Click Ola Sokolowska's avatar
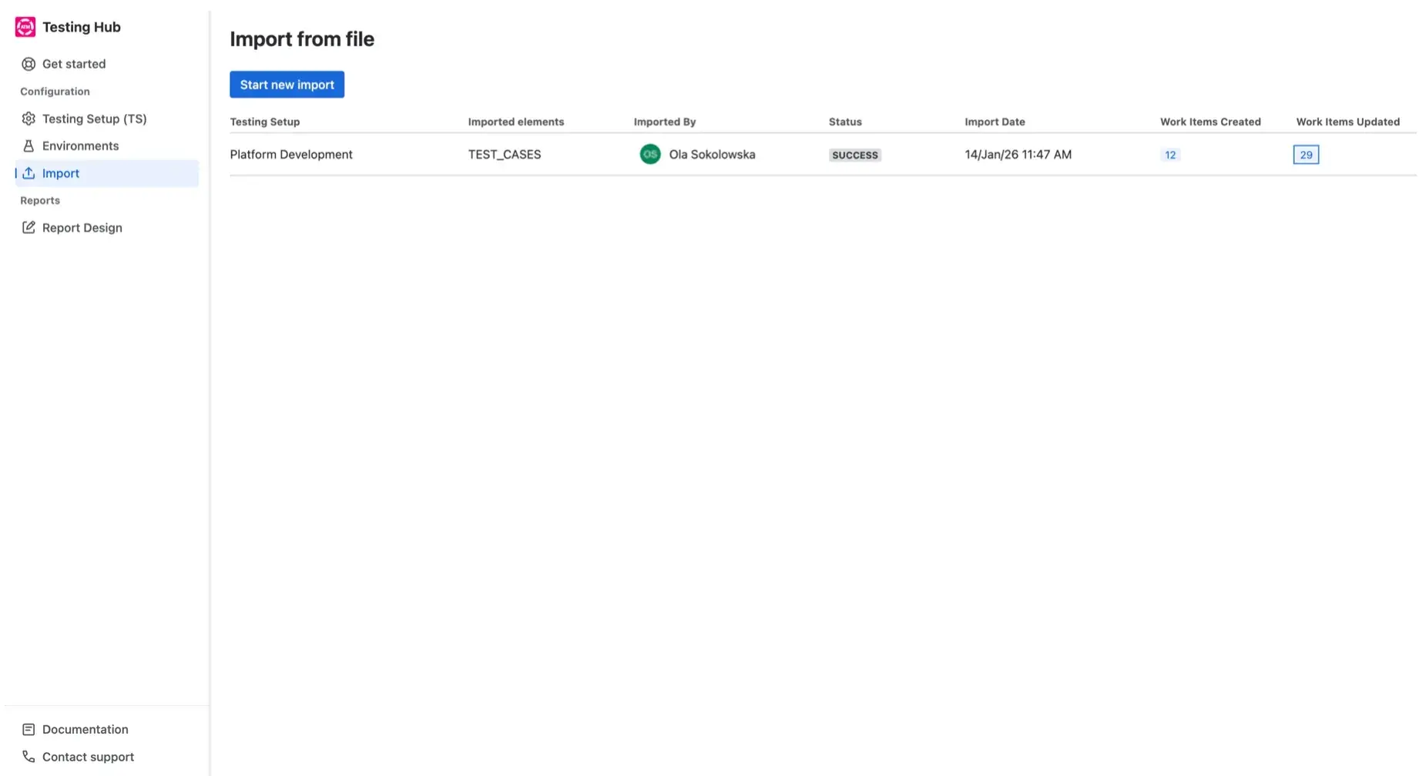Screen dimensions: 1419x776 pos(650,154)
